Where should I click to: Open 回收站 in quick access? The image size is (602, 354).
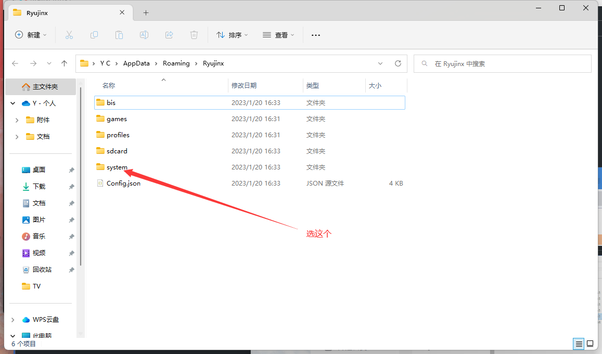point(42,270)
